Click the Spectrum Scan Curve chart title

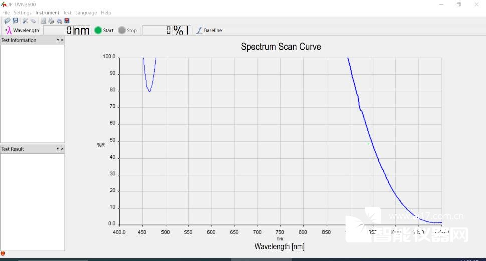(x=281, y=47)
